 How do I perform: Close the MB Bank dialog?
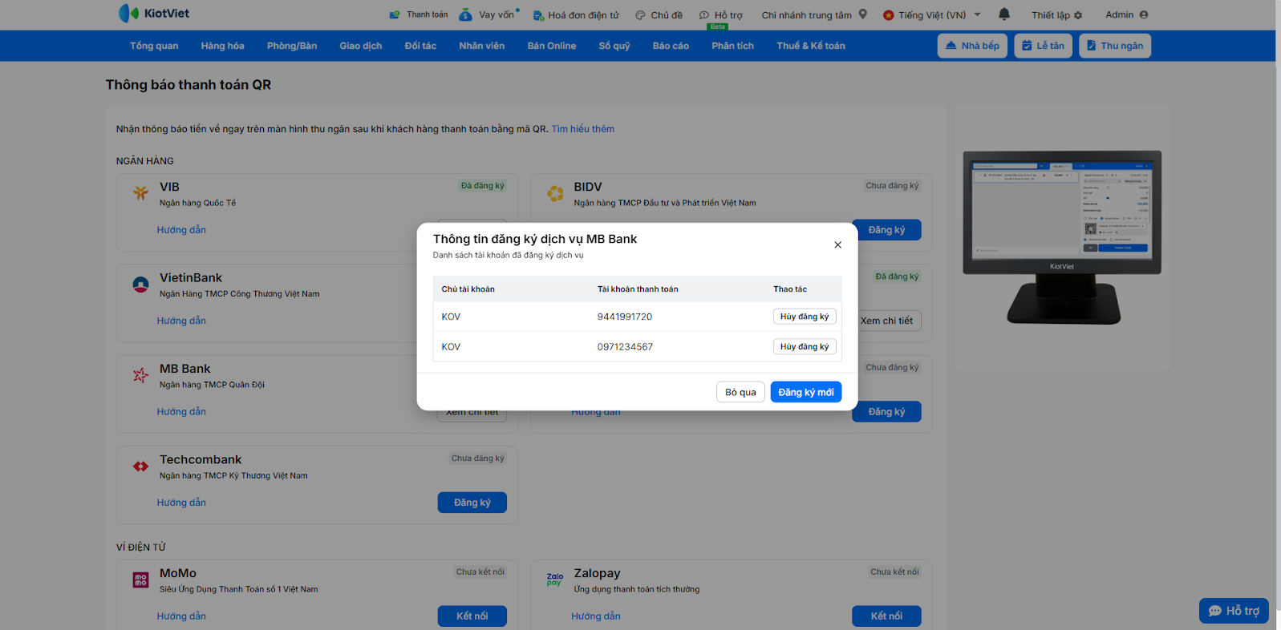tap(837, 245)
